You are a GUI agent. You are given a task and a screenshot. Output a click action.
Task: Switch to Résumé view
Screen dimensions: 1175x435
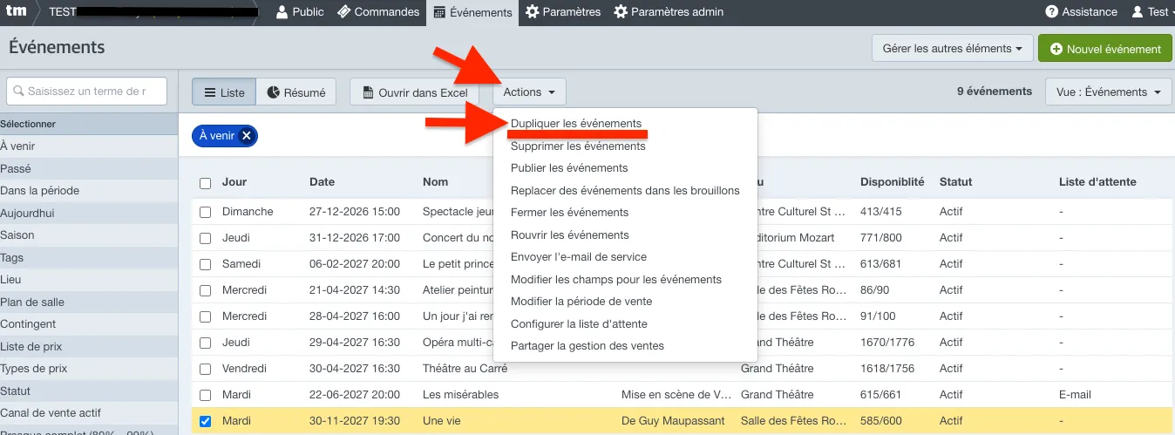click(x=296, y=92)
